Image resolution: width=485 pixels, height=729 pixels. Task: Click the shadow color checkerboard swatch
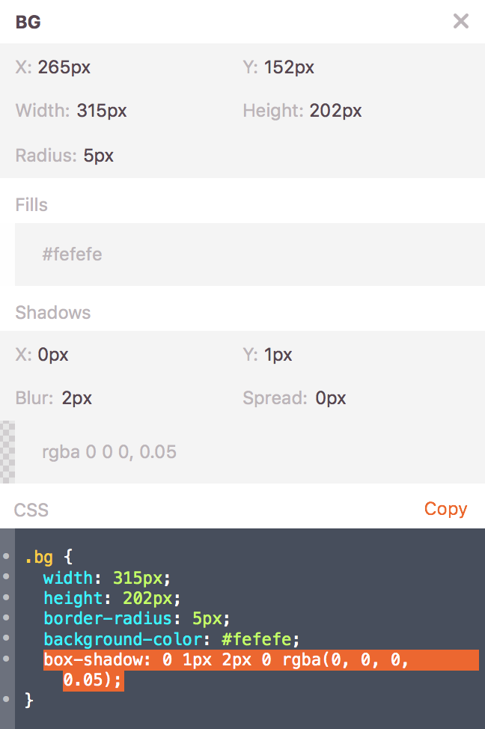pyautogui.click(x=7, y=452)
